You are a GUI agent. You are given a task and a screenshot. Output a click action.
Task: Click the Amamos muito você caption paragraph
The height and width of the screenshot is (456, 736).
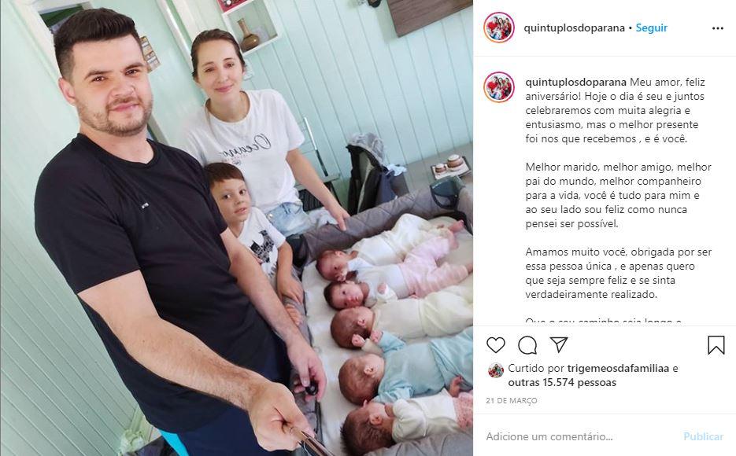tap(618, 274)
